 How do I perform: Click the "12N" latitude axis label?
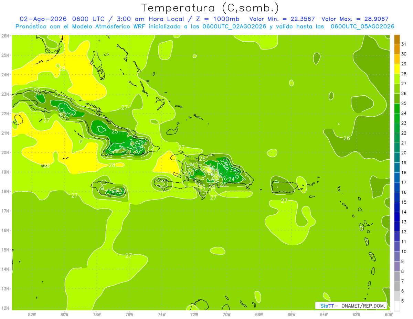tap(5, 308)
